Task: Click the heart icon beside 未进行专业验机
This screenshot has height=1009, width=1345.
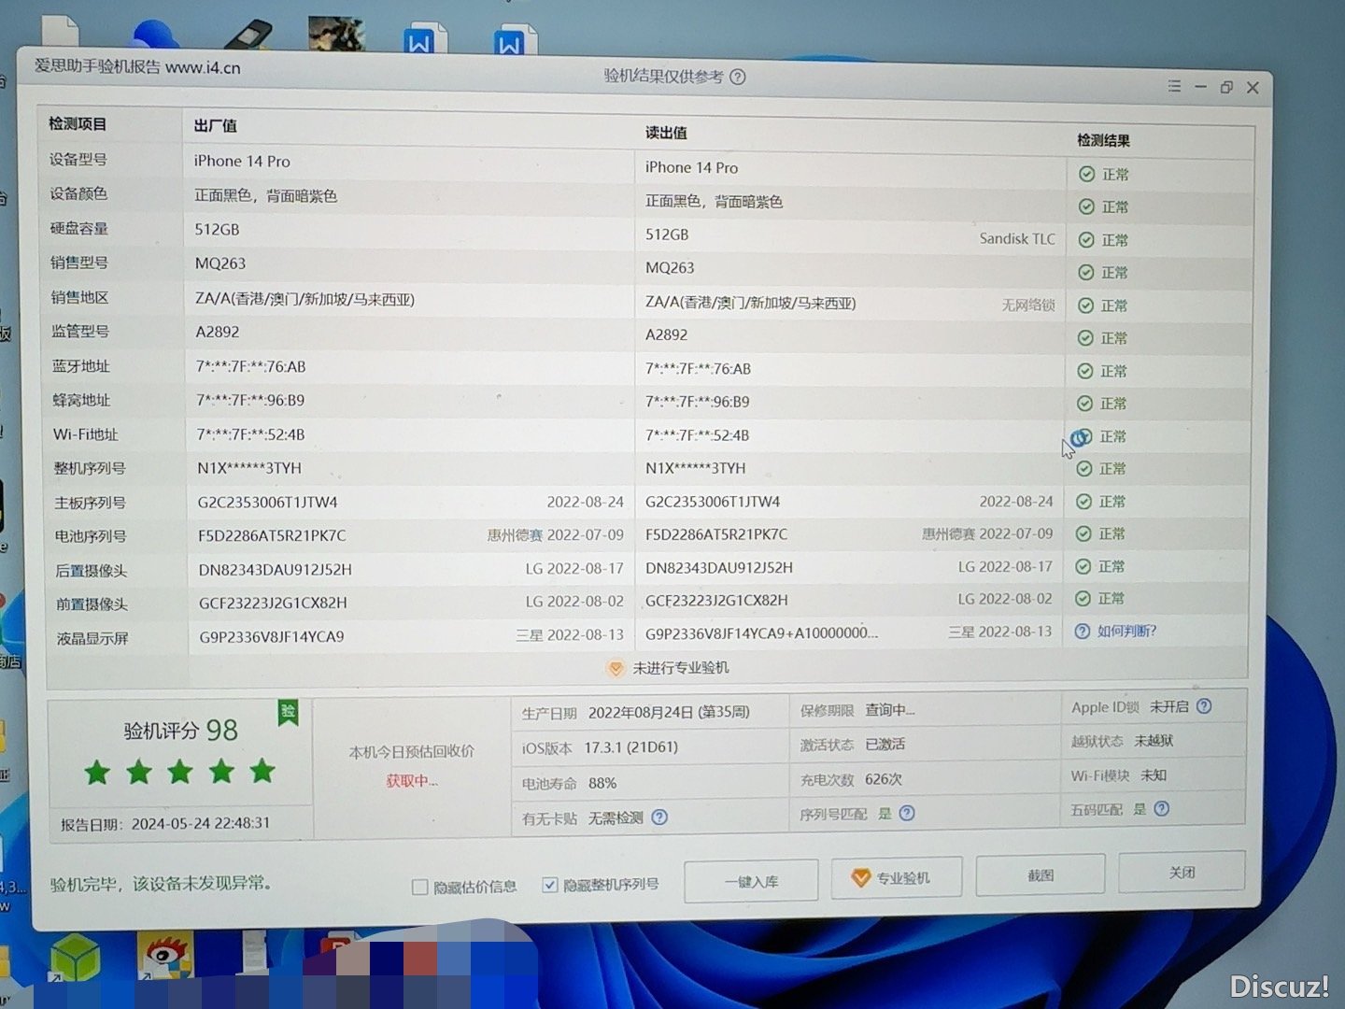Action: [615, 669]
